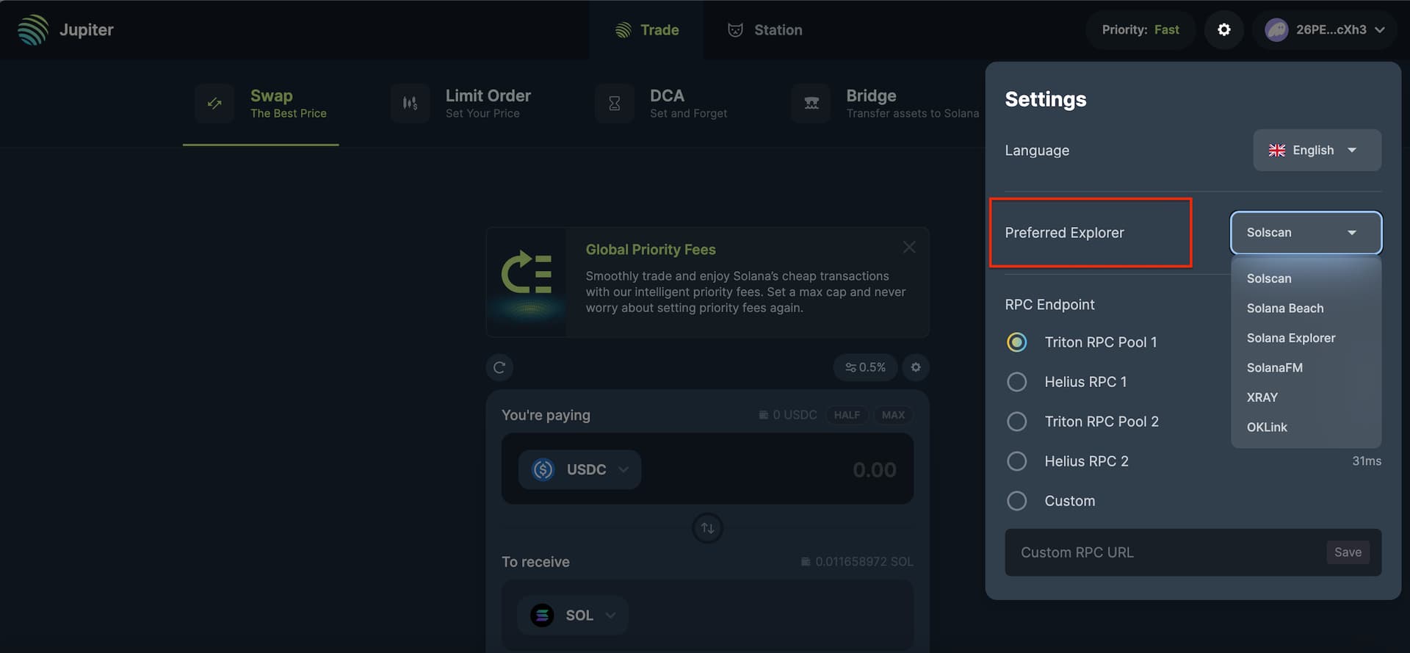Click the Limit Order candlestick icon
1410x653 pixels.
pyautogui.click(x=410, y=104)
